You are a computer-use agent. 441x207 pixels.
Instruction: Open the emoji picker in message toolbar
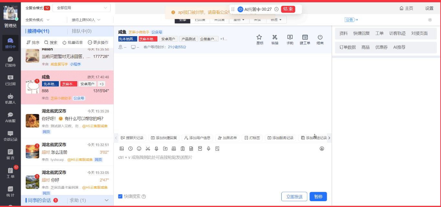click(x=139, y=148)
